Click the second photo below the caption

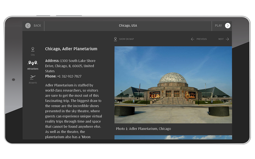point(173,137)
